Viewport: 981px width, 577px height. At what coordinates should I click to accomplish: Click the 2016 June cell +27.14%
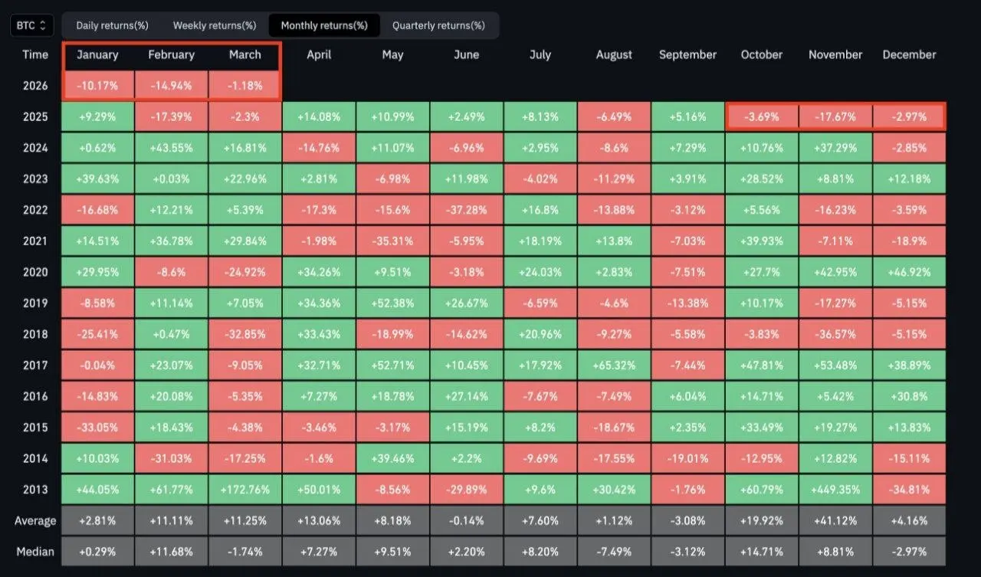click(x=466, y=396)
